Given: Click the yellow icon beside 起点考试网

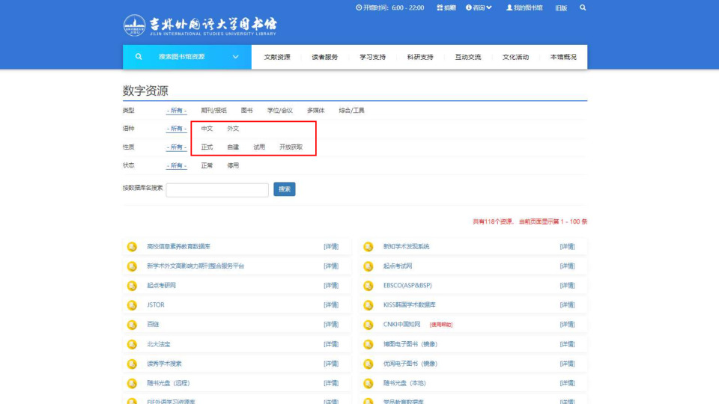Looking at the screenshot, I should pyautogui.click(x=368, y=266).
